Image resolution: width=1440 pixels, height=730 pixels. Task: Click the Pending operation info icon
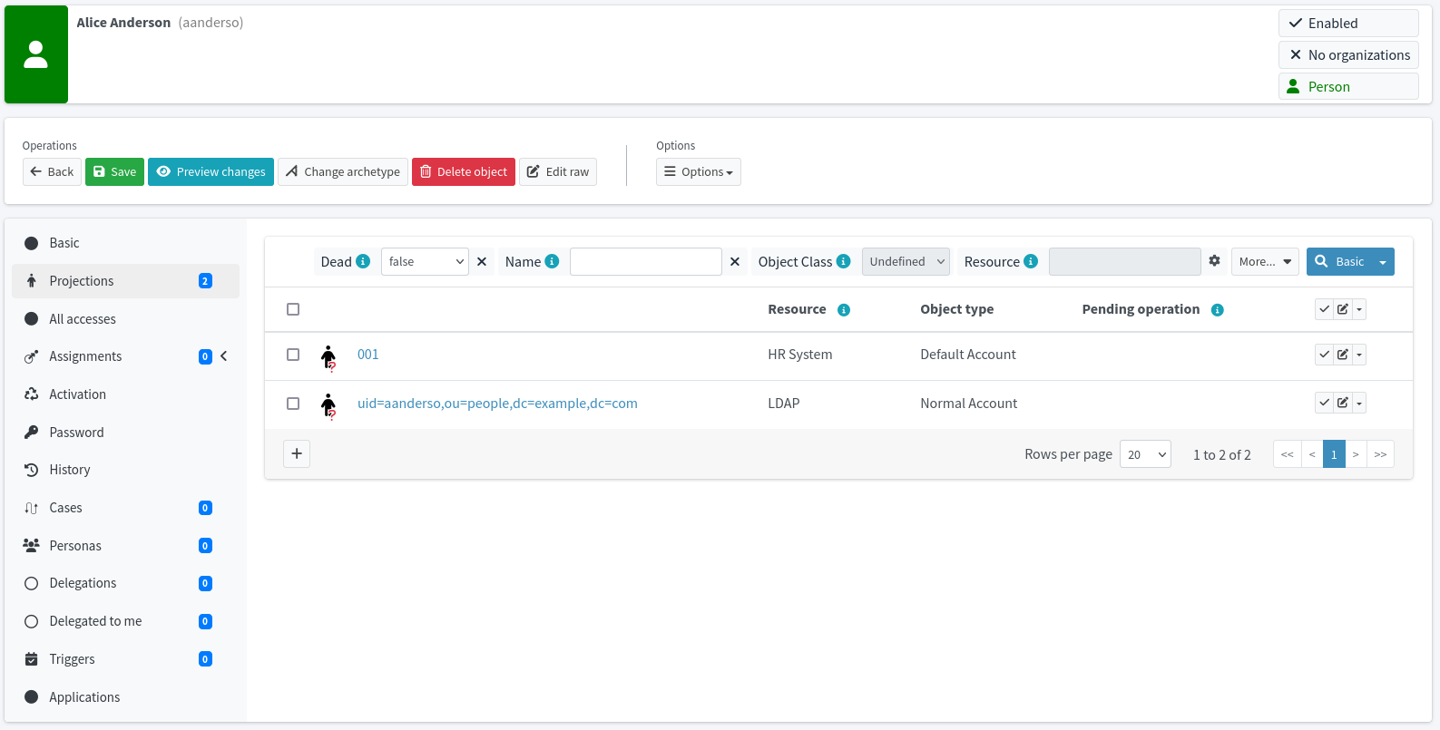click(x=1218, y=310)
